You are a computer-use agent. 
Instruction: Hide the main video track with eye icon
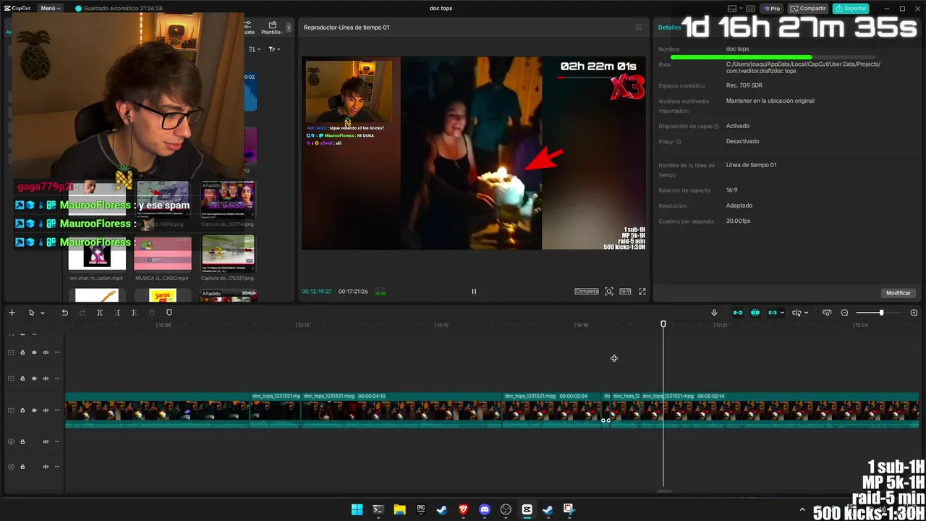pyautogui.click(x=34, y=410)
